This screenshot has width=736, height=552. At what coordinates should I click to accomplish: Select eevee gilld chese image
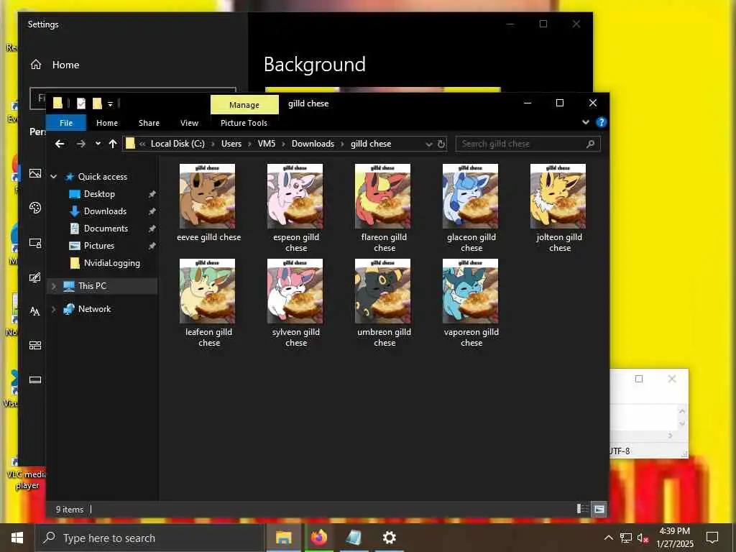pyautogui.click(x=208, y=203)
